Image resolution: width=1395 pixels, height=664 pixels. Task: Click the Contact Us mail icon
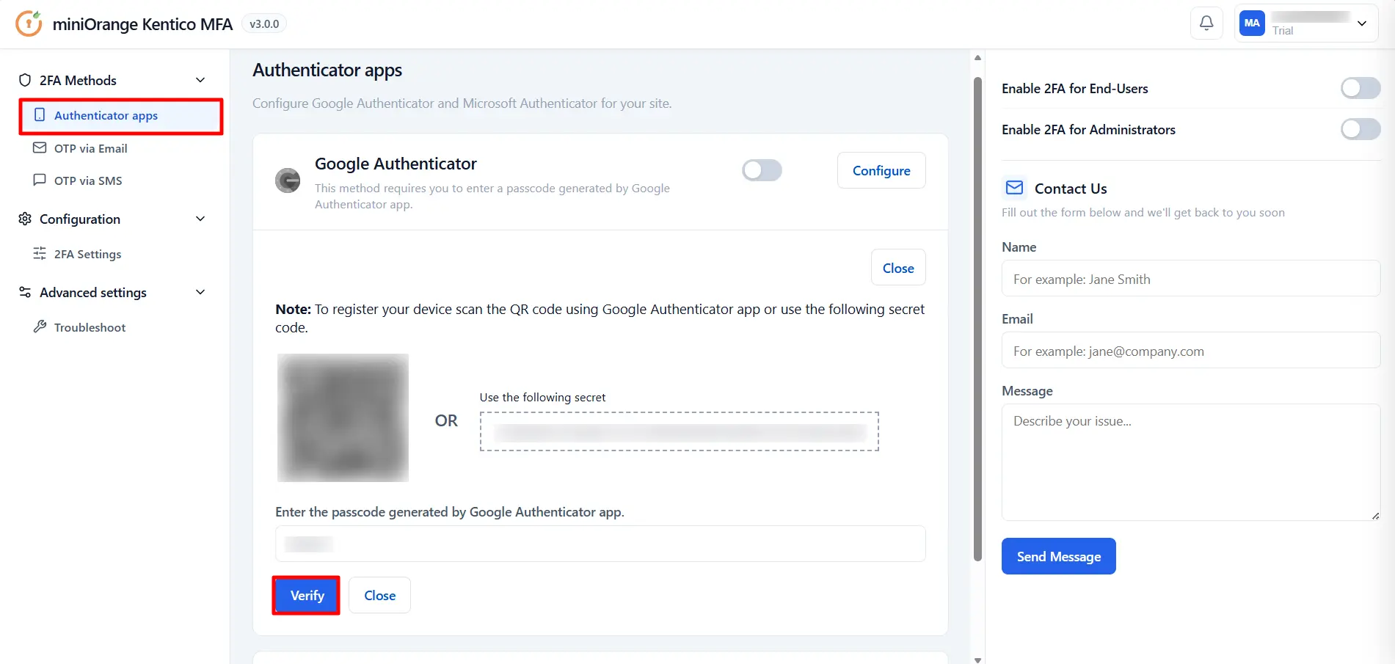(1014, 188)
